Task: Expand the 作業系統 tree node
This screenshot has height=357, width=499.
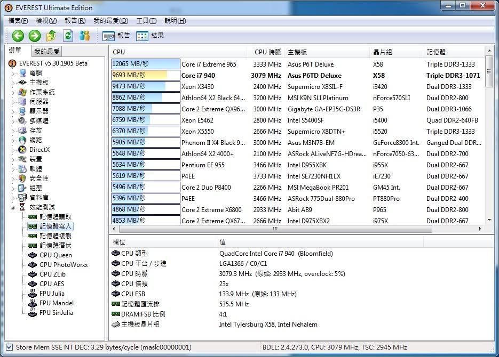Action: [x=13, y=92]
